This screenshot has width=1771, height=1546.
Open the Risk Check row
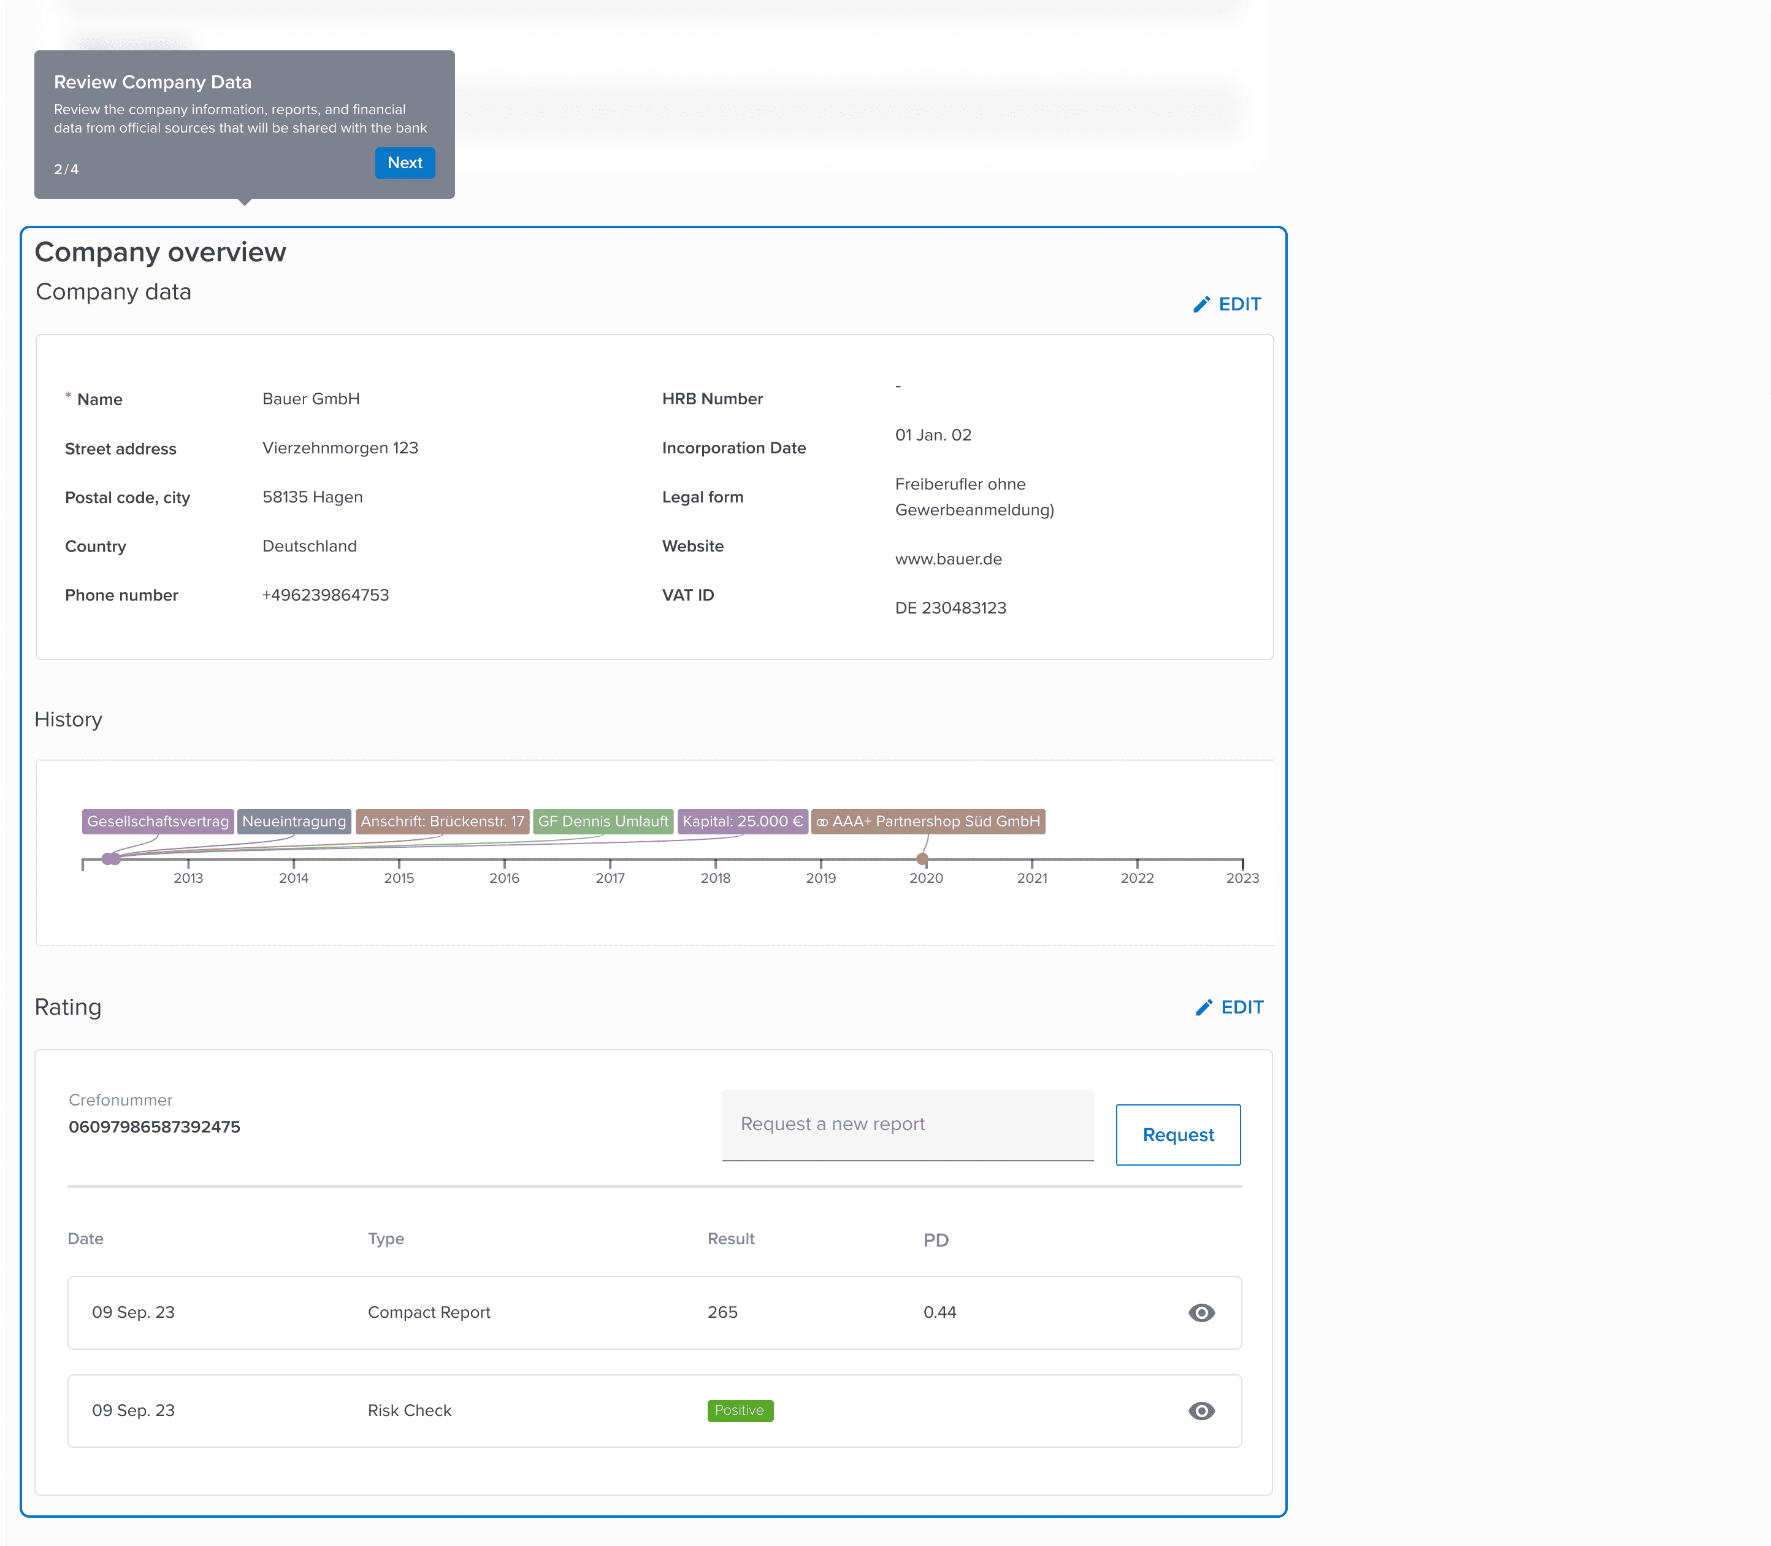410,1410
